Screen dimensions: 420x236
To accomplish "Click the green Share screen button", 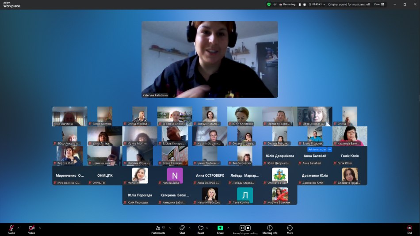I will (x=220, y=228).
